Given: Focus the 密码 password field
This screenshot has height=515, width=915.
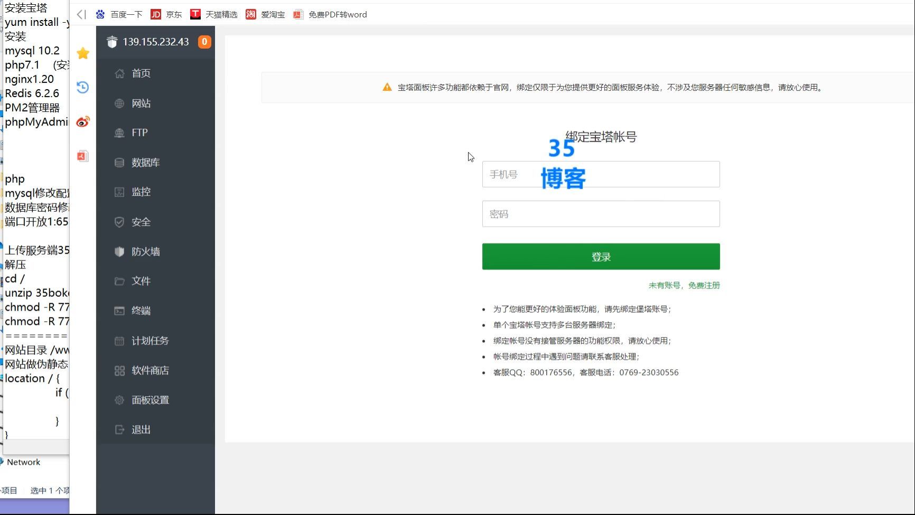Looking at the screenshot, I should pos(601,214).
